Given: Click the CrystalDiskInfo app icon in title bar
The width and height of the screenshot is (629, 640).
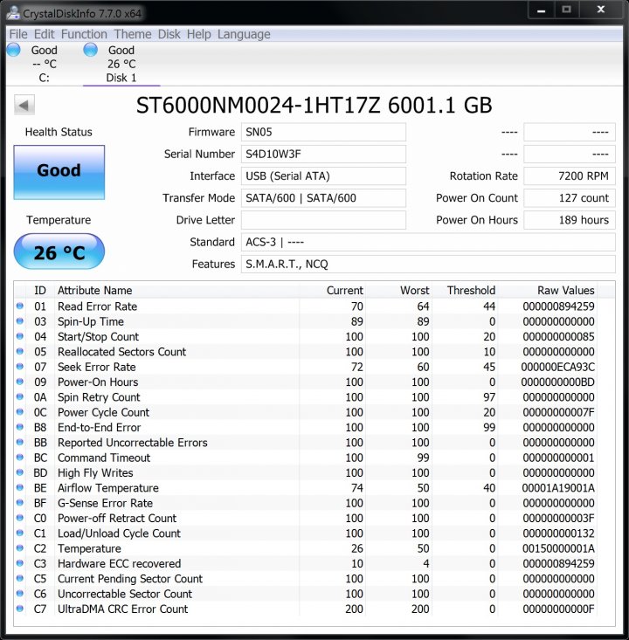Looking at the screenshot, I should coord(13,13).
